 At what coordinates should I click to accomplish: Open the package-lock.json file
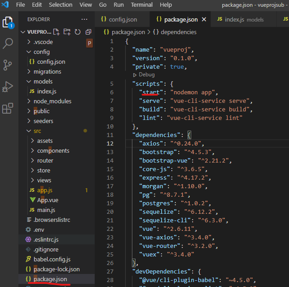[57, 269]
